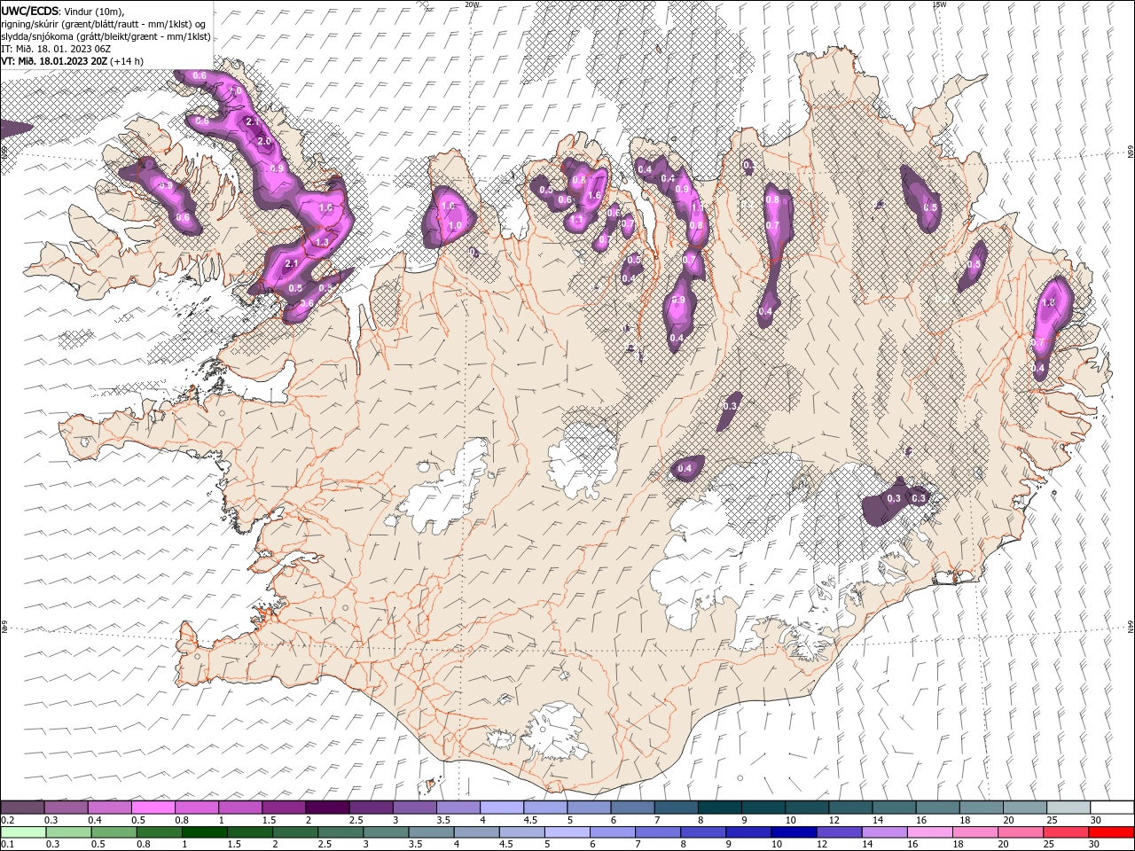Image resolution: width=1135 pixels, height=851 pixels.
Task: Click the "15W" longitude label at top
Action: (x=939, y=4)
